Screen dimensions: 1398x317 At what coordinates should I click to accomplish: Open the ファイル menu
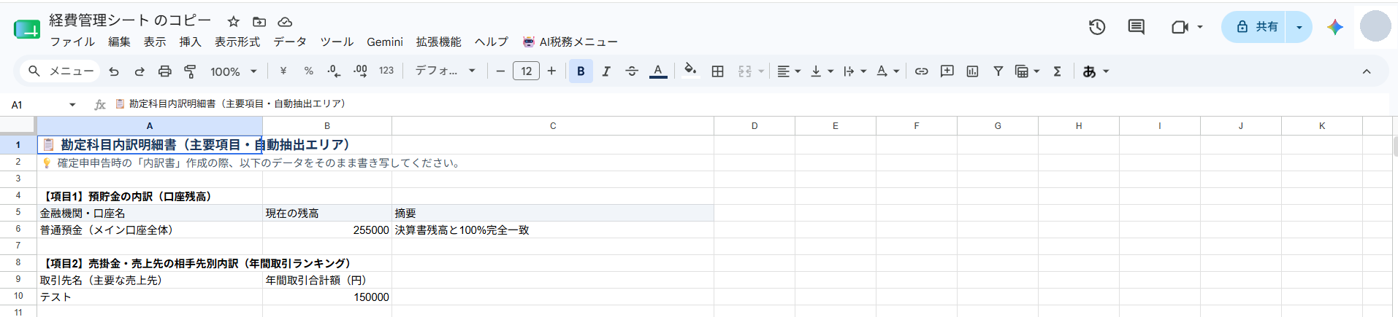coord(72,42)
